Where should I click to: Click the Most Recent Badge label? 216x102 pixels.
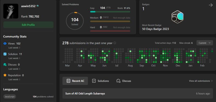click(x=152, y=25)
